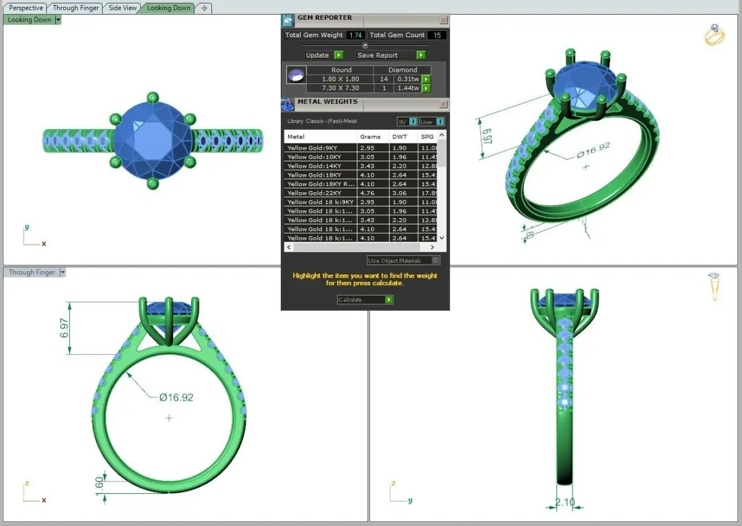
Task: Select the Yellow Gold:22KY row
Action: pos(361,193)
